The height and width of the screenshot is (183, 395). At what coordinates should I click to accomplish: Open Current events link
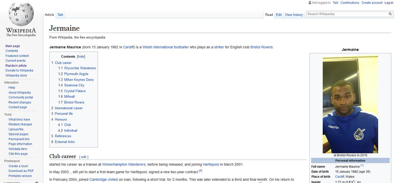point(15,61)
